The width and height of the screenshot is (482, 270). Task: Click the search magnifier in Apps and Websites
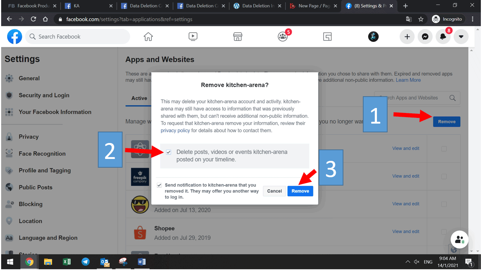[452, 98]
